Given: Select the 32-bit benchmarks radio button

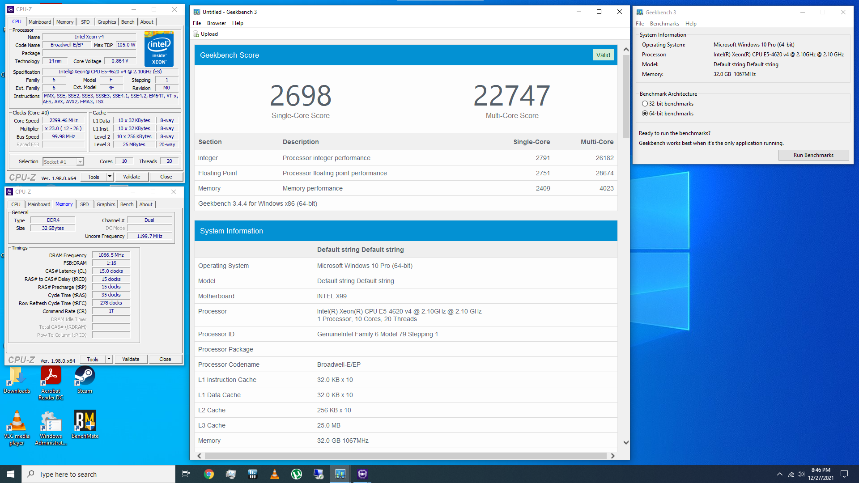Looking at the screenshot, I should [645, 104].
